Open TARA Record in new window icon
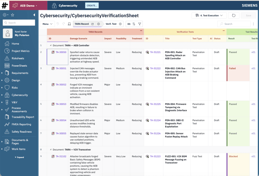 coord(92,24)
